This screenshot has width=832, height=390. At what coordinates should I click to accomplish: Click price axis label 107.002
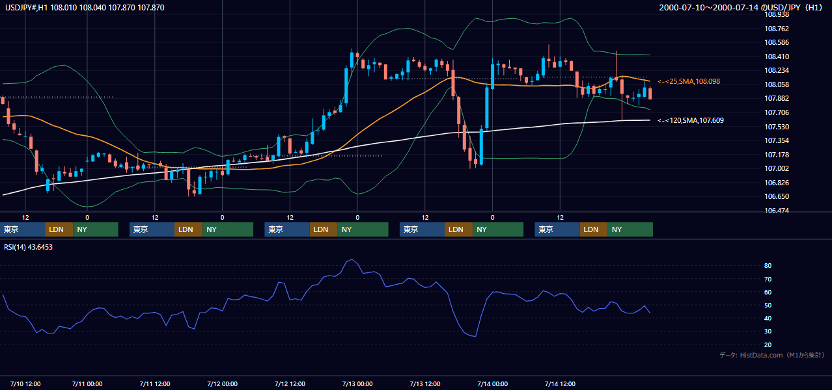[776, 168]
